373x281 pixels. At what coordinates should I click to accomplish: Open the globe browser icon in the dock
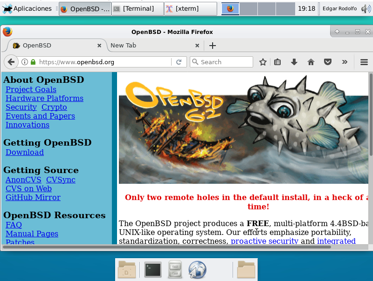197,269
